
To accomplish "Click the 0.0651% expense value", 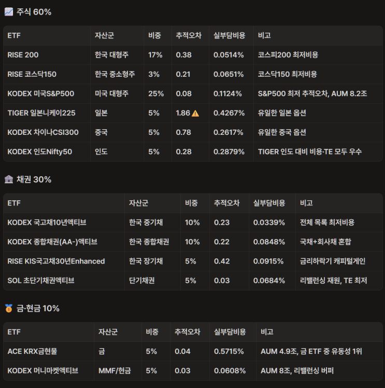I will [x=229, y=74].
